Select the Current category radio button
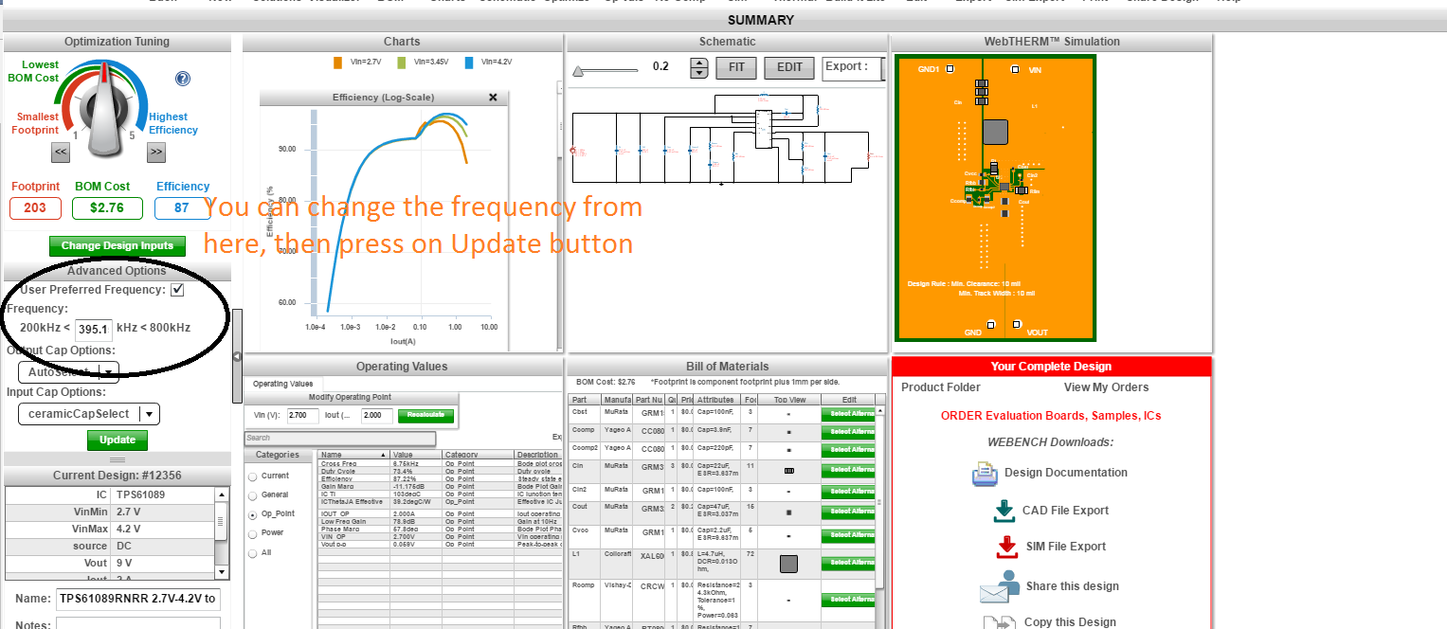 252,476
